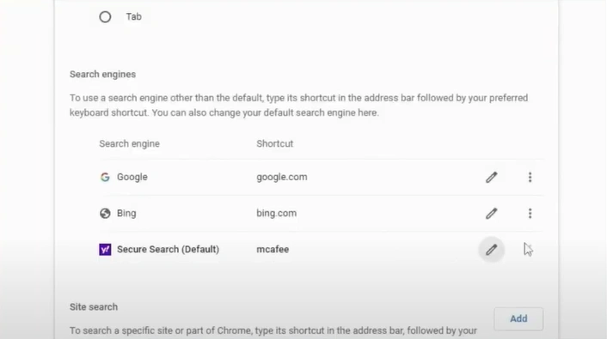
Task: Edit the Google search engine entry
Action: click(491, 178)
